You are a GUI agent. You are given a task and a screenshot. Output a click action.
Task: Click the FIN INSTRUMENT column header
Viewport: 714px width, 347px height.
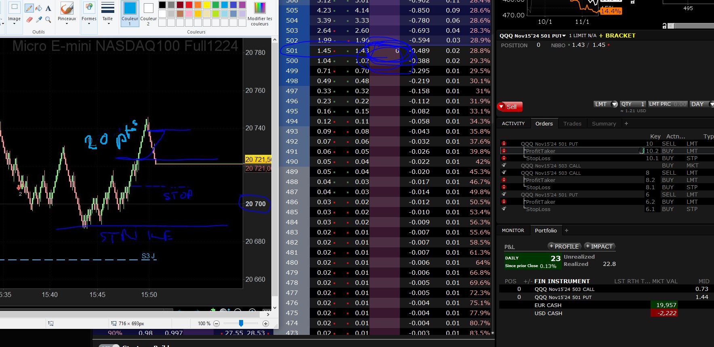pyautogui.click(x=562, y=281)
